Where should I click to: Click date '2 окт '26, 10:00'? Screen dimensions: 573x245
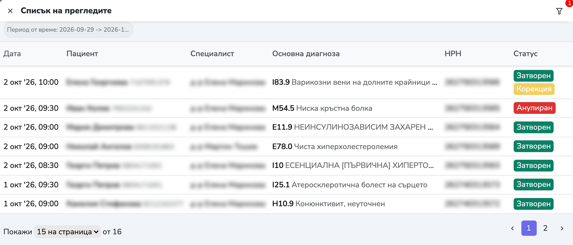pos(31,82)
